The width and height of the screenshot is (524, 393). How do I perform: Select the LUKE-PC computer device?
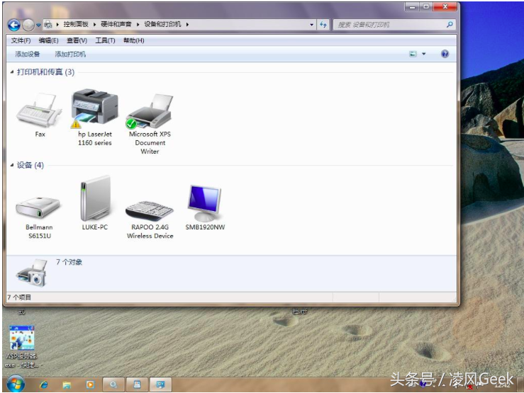click(94, 200)
